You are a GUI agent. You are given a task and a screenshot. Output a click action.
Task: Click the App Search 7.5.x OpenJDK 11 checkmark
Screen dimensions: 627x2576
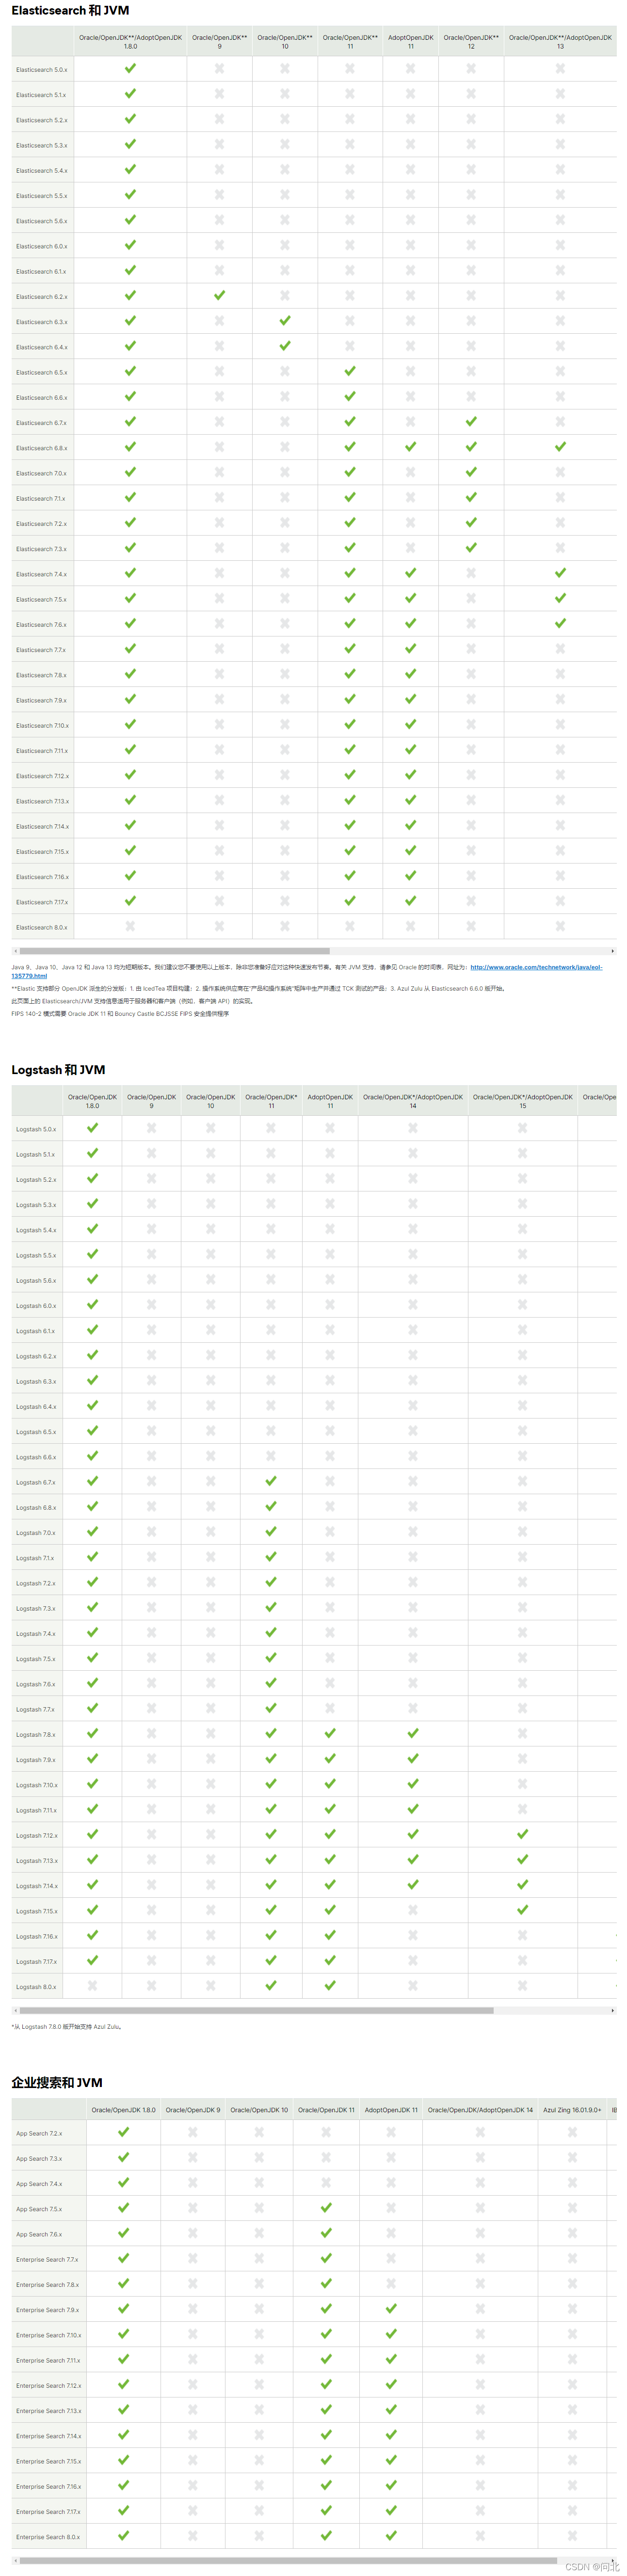point(326,2207)
